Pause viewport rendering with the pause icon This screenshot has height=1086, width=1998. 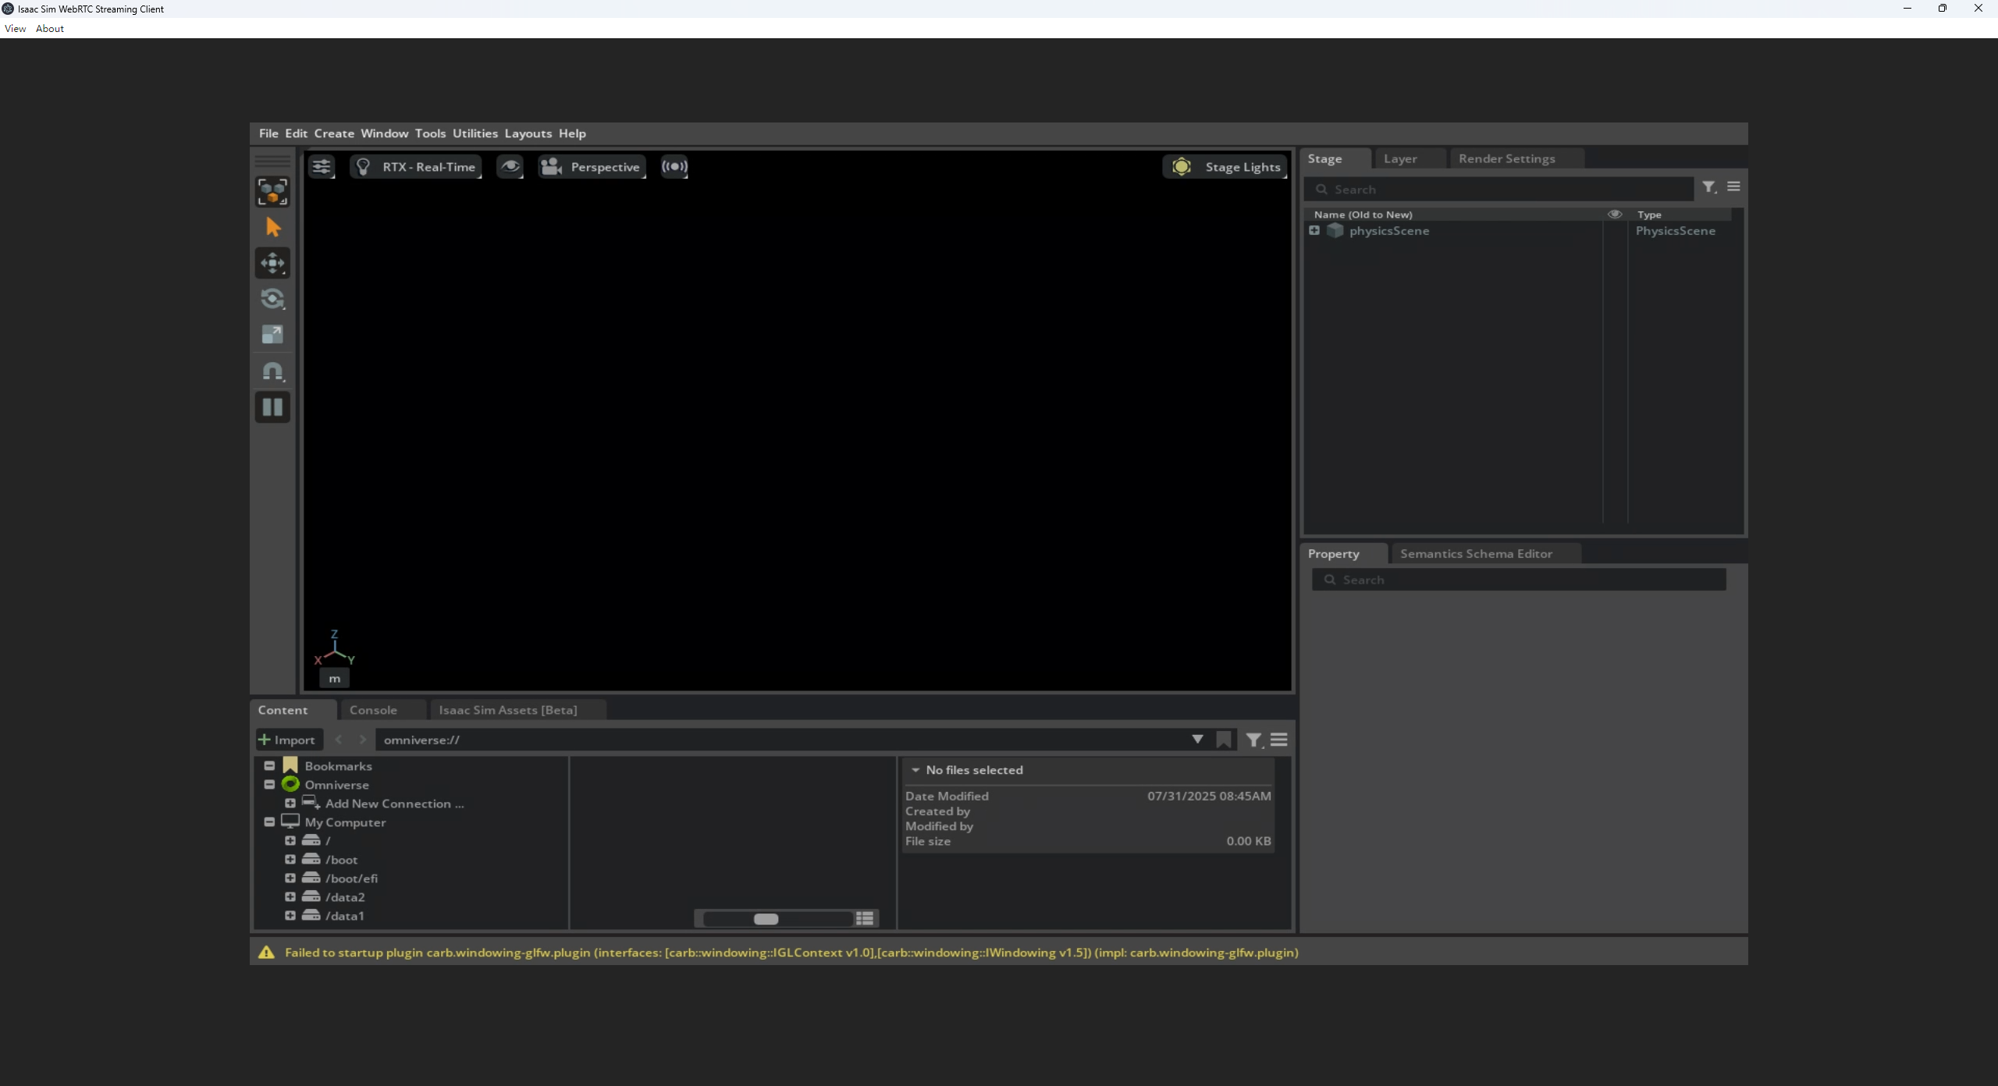click(x=272, y=407)
